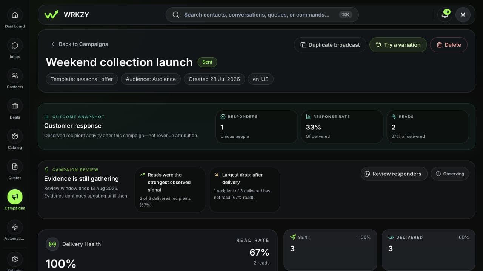
Task: Click the Observing status pill
Action: 450,174
